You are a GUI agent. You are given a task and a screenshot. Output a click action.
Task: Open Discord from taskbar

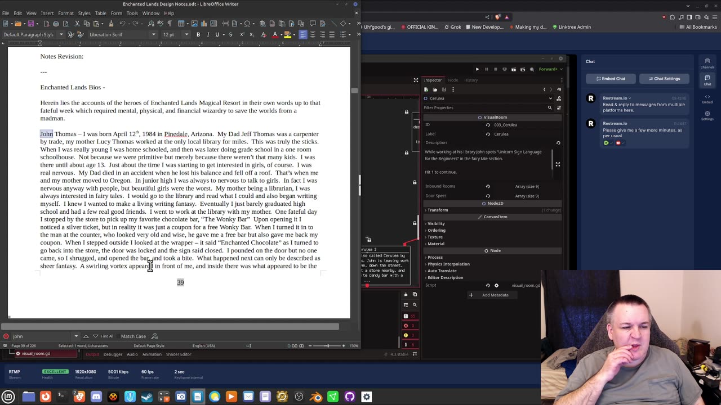96,397
